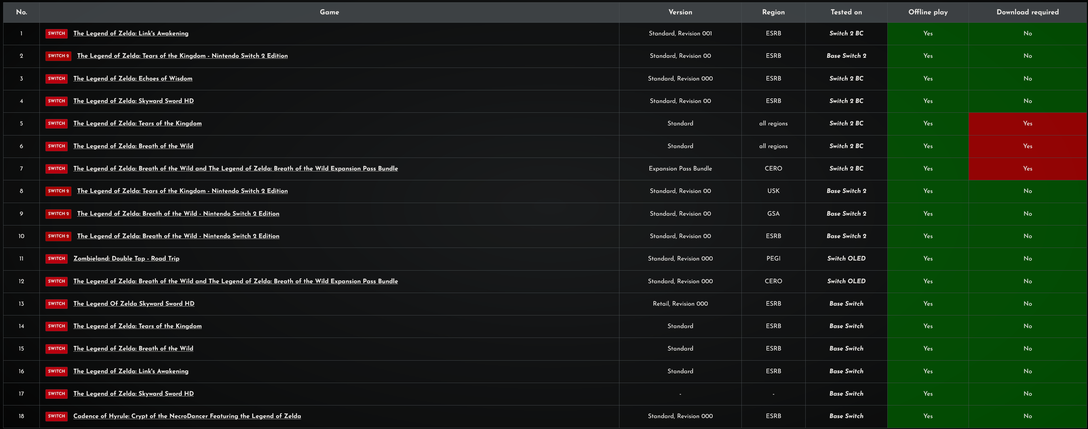Open Cadence of Hyrule game link
This screenshot has height=429, width=1088.
click(187, 416)
